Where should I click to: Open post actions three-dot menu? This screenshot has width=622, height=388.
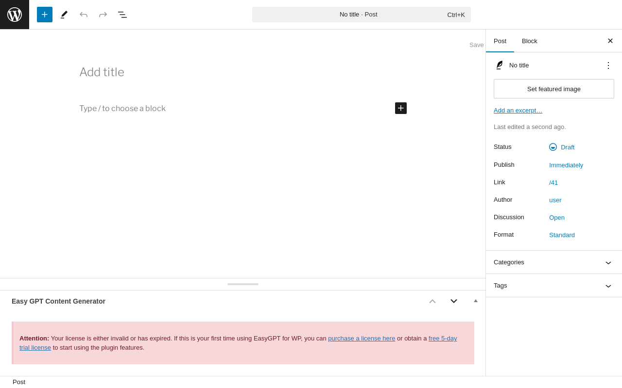click(608, 65)
